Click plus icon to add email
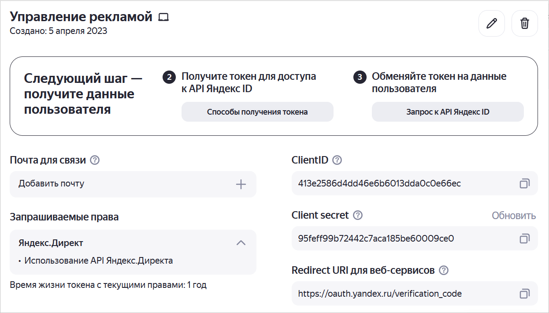This screenshot has width=549, height=313. coord(241,184)
